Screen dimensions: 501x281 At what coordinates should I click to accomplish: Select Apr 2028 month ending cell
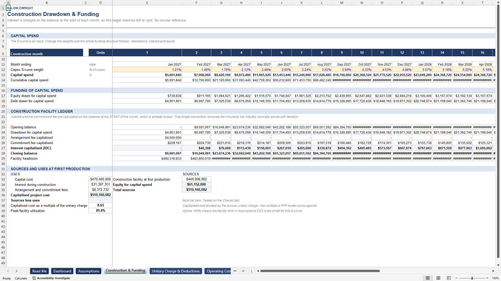click(x=482, y=64)
